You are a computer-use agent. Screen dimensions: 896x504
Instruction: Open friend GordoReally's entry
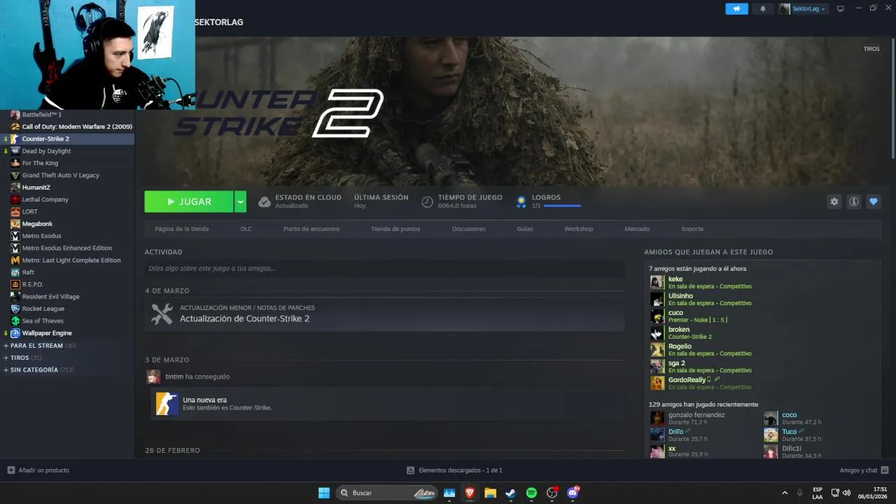coord(701,383)
